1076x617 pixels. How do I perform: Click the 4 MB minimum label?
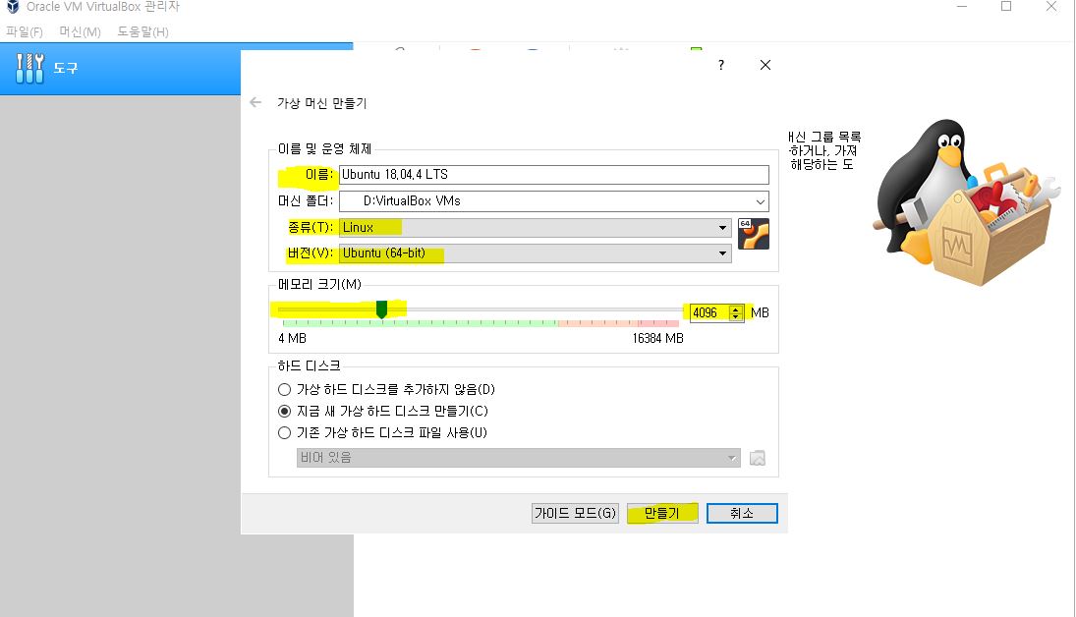click(x=292, y=338)
